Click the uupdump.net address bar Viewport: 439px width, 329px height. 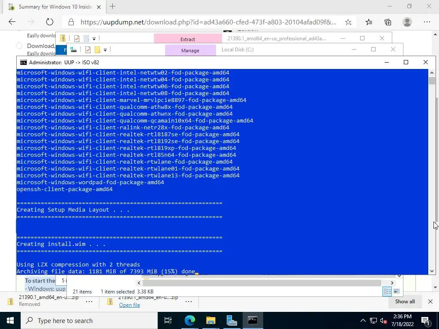(x=208, y=22)
